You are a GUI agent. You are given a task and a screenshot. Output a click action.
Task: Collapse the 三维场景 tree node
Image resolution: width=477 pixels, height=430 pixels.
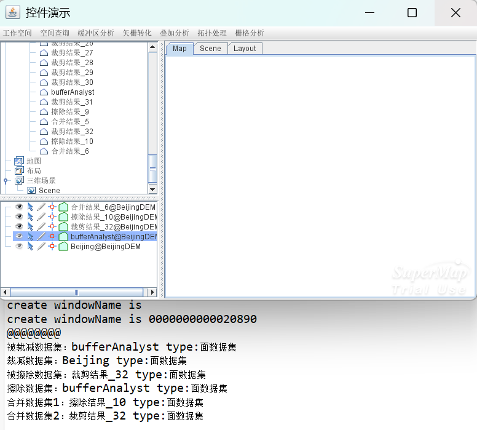pos(6,181)
